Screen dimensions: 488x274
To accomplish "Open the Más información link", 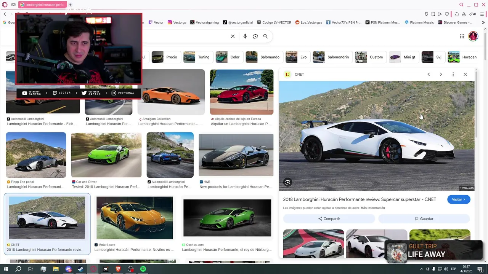I will 372,208.
